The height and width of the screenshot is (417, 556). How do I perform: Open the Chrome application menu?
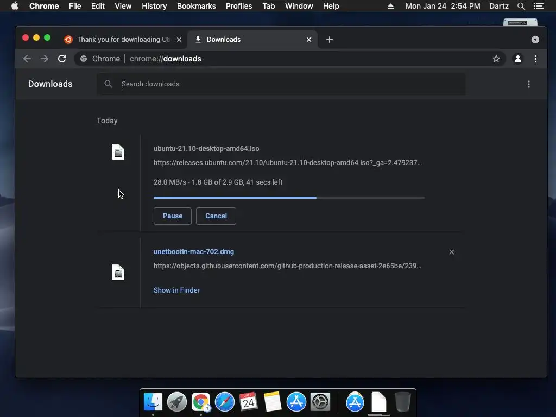(44, 6)
